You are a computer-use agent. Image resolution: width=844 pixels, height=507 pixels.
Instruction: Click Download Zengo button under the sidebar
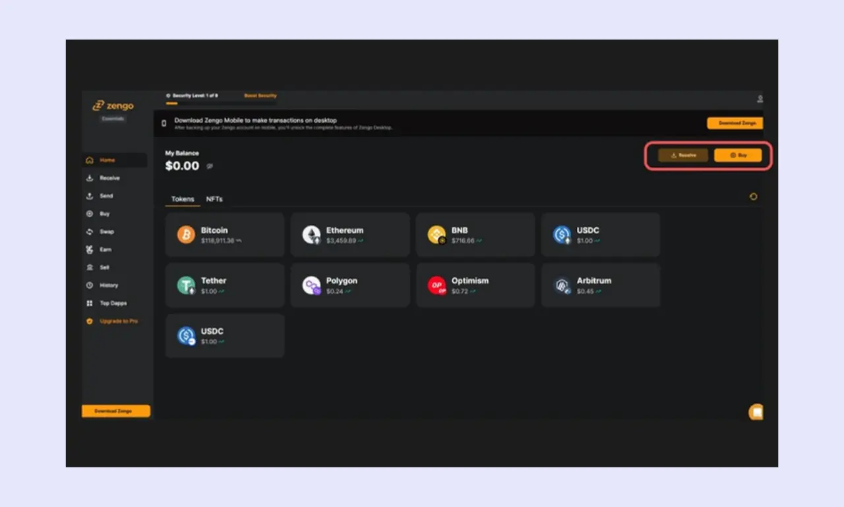116,411
